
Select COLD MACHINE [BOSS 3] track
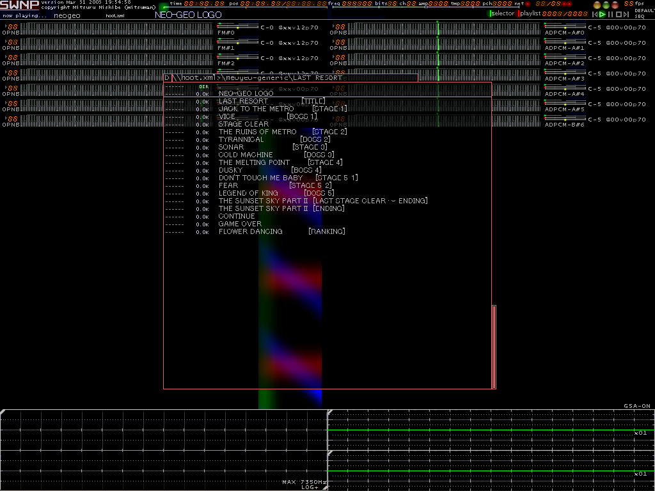[328, 155]
